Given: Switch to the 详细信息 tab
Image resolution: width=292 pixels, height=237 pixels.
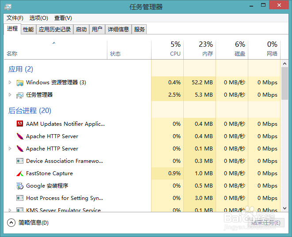Looking at the screenshot, I should pos(118,30).
